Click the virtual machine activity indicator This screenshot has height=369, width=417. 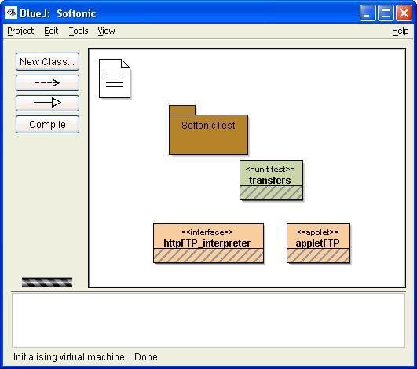pyautogui.click(x=47, y=282)
